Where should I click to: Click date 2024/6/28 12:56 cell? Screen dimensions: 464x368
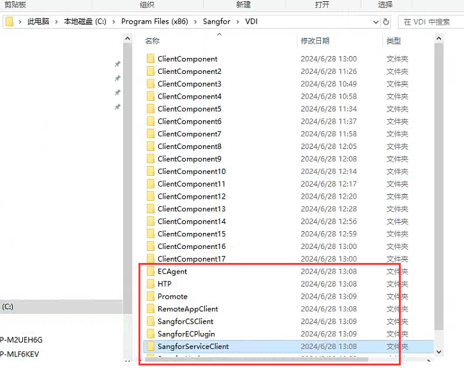pyautogui.click(x=329, y=221)
